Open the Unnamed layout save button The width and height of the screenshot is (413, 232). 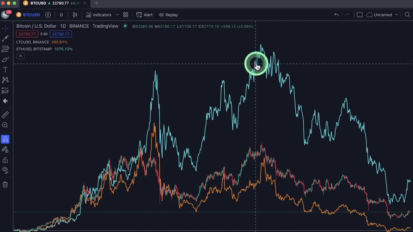tap(379, 15)
